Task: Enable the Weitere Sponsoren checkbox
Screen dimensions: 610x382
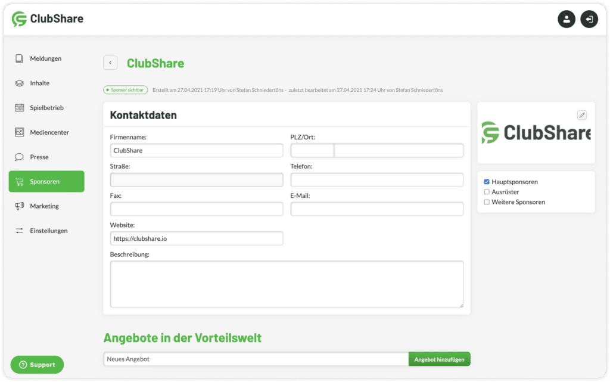Action: point(487,202)
